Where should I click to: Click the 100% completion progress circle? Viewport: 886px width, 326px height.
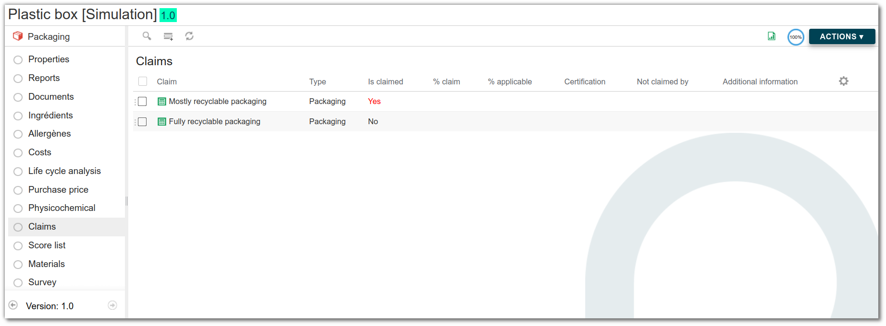pos(796,37)
